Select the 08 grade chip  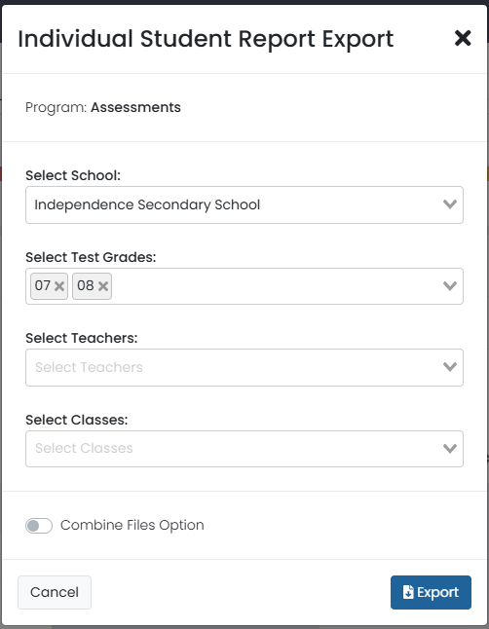85,285
